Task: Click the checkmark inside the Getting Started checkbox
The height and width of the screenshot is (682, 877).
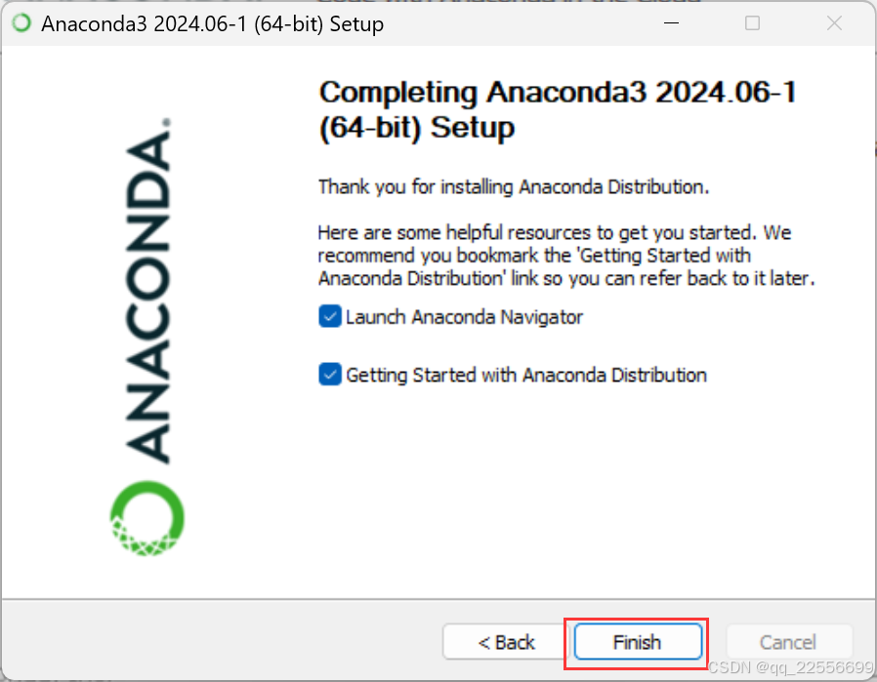Action: pos(330,375)
